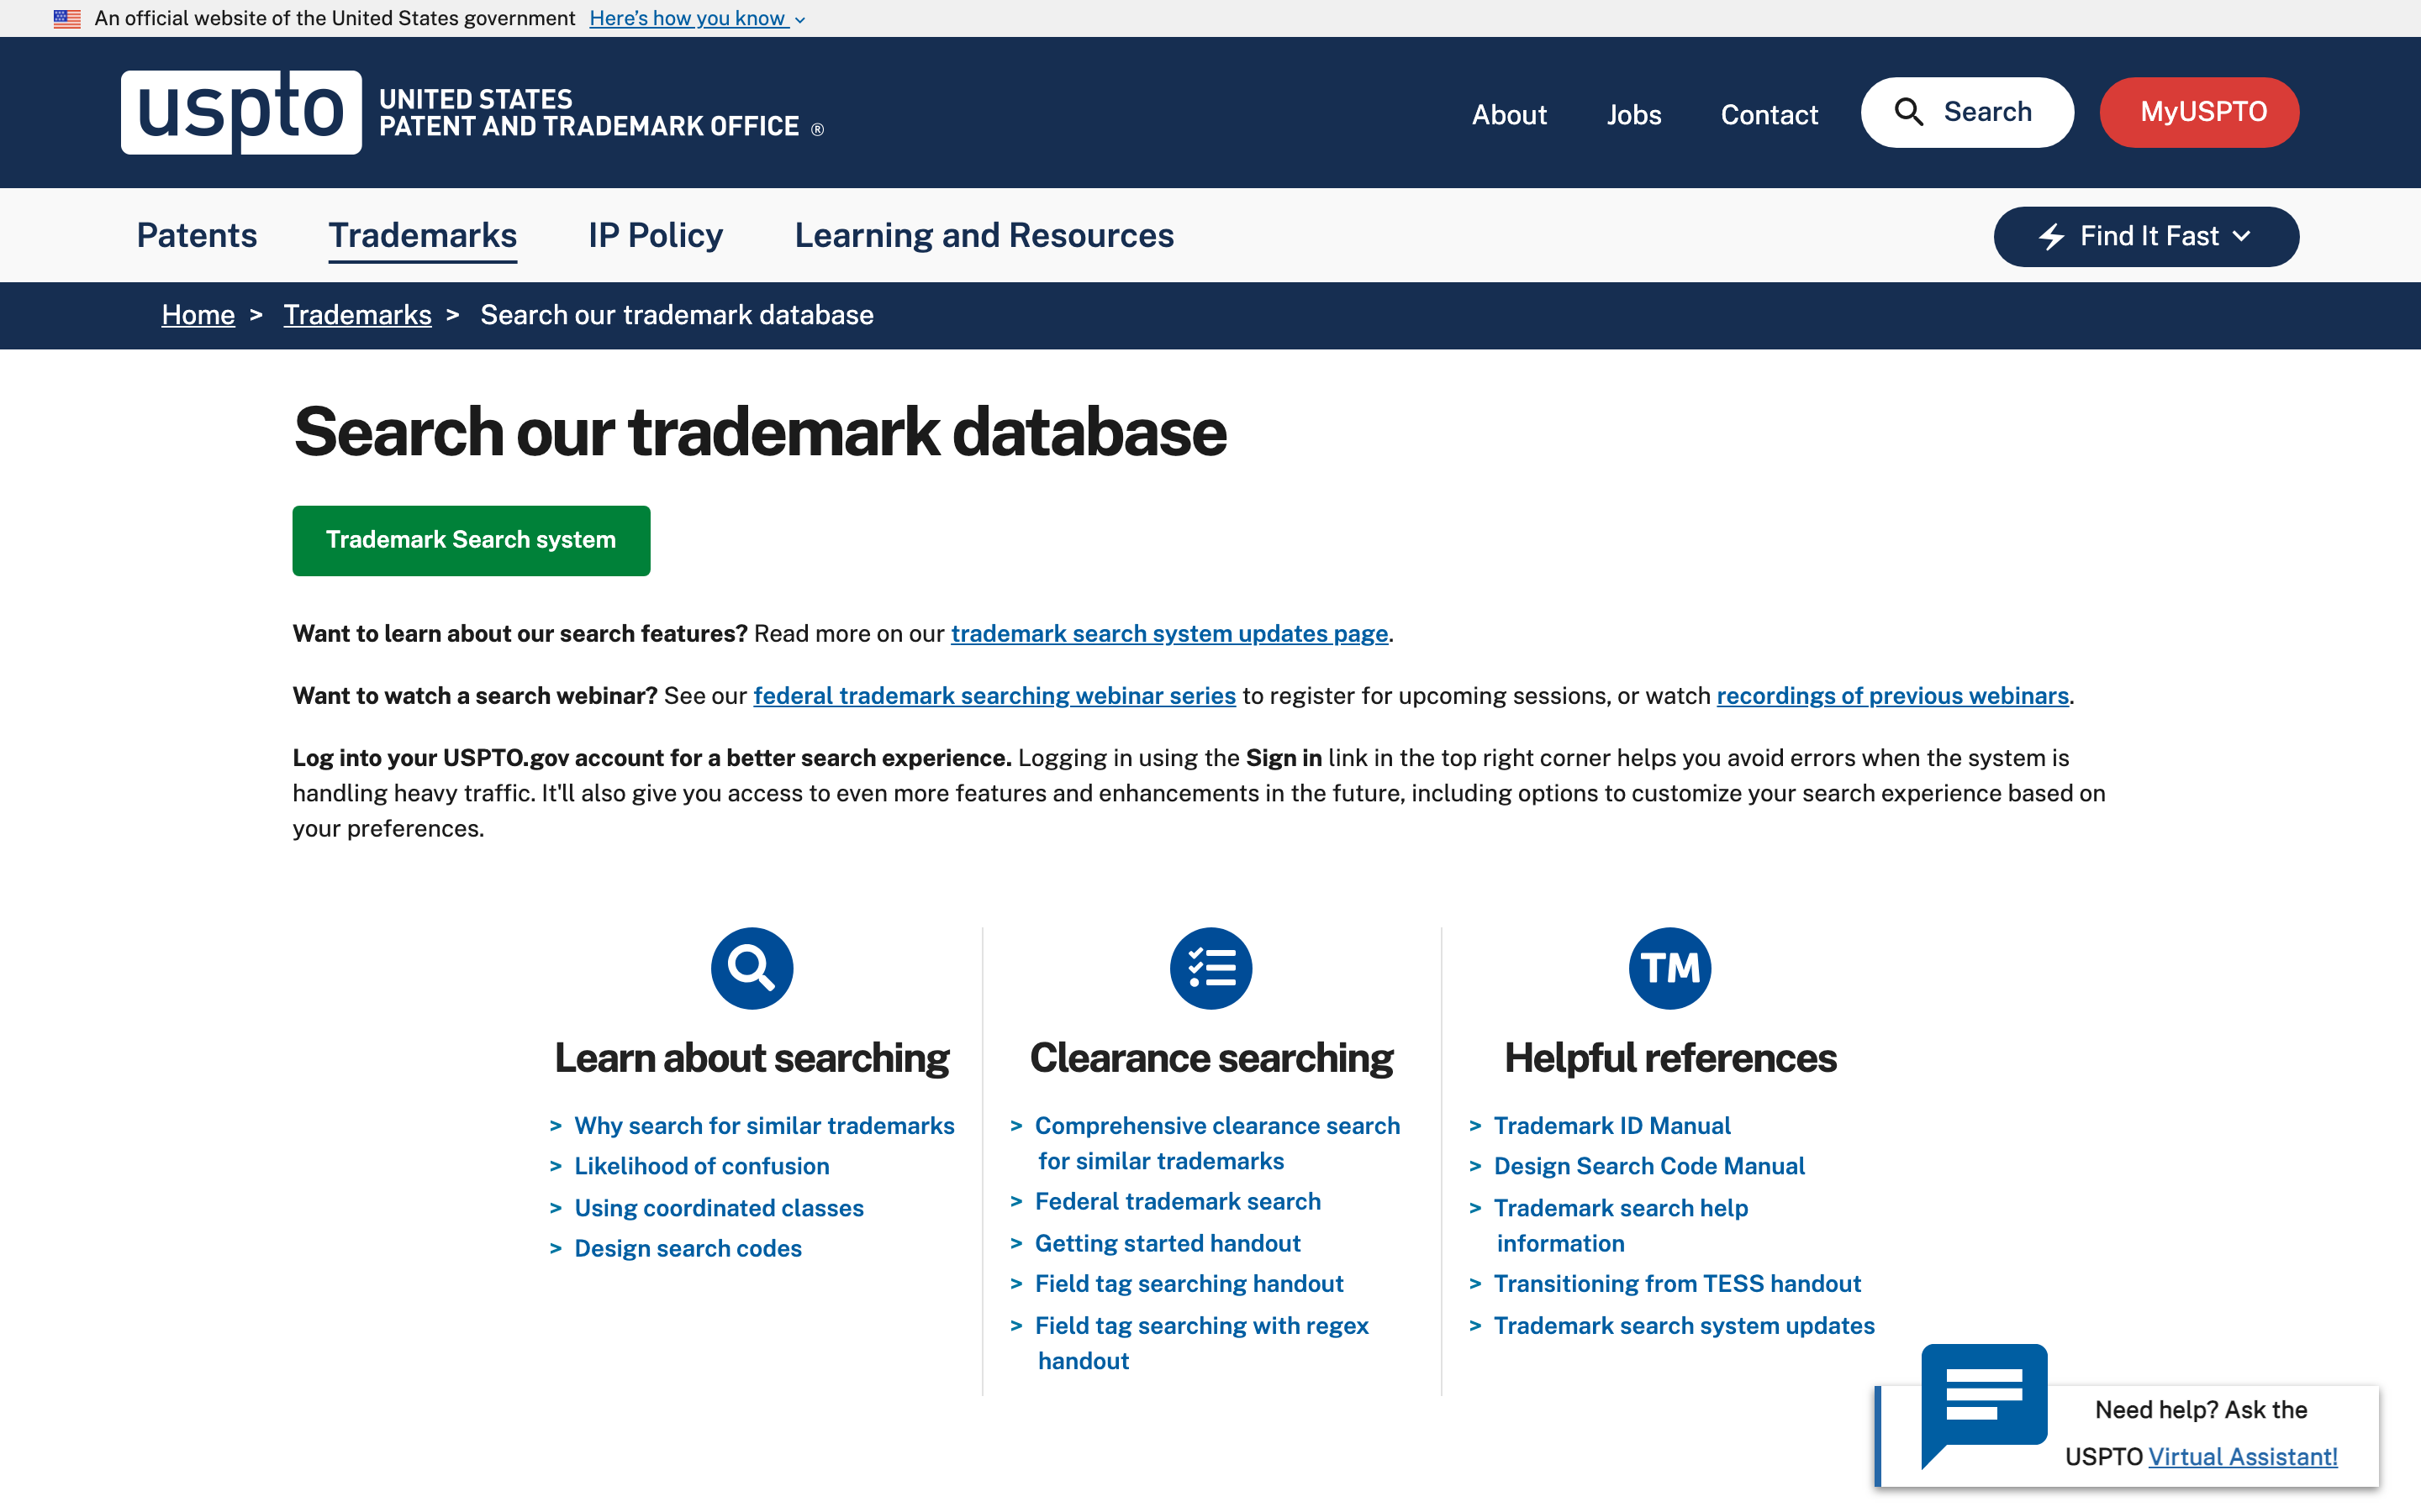This screenshot has width=2421, height=1512.
Task: Open Field tag searching with regex handout
Action: click(1200, 1343)
